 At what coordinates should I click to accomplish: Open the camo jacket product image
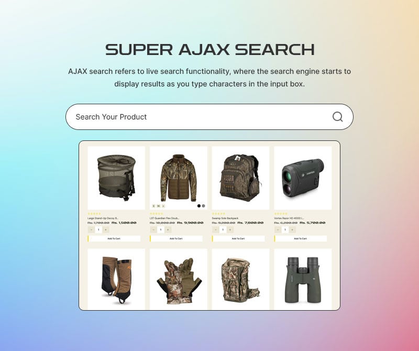[x=179, y=178]
